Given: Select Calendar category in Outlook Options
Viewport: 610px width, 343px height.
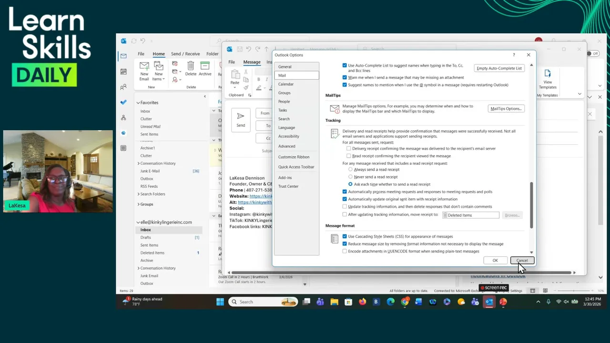Looking at the screenshot, I should tap(296, 84).
